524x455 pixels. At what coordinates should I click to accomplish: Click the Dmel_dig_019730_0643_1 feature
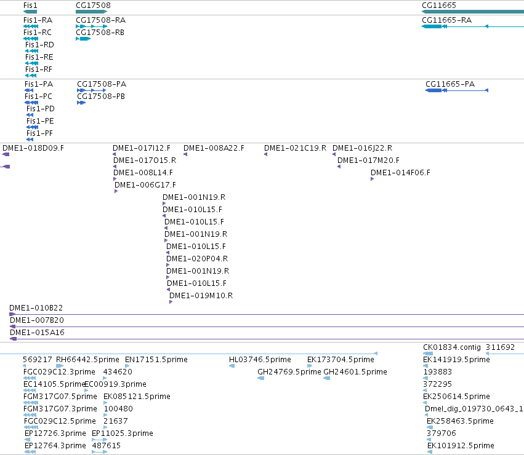coord(474,410)
